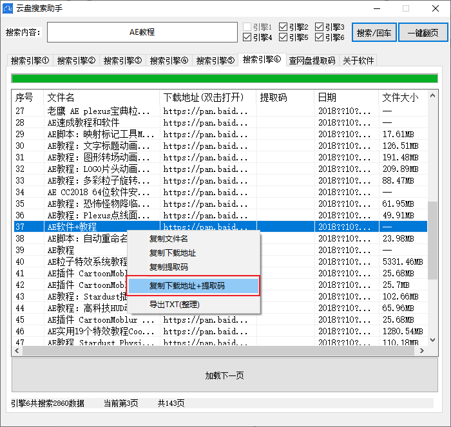The width and height of the screenshot is (451, 427).
Task: Select row 46 AE实用19个特效教程
Action: [x=220, y=331]
